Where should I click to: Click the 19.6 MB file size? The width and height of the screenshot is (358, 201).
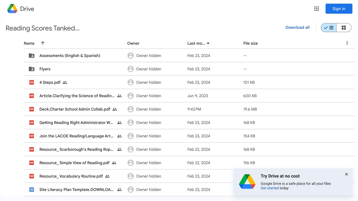coord(250,109)
